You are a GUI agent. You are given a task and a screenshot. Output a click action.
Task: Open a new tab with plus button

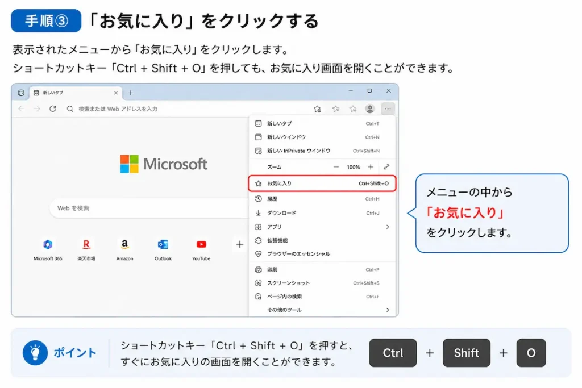[130, 93]
